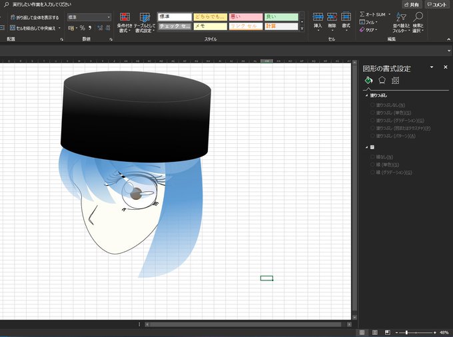Switch to Page Break Preview icon

(388, 332)
